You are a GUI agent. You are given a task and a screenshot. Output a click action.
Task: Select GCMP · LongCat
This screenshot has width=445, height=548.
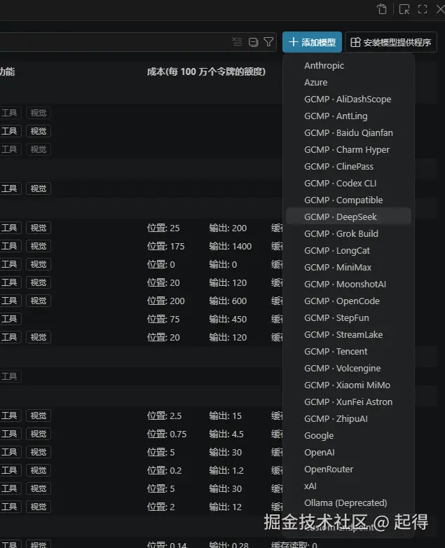pyautogui.click(x=348, y=251)
